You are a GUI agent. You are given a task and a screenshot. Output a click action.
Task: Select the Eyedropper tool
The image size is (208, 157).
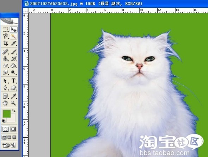(13, 96)
